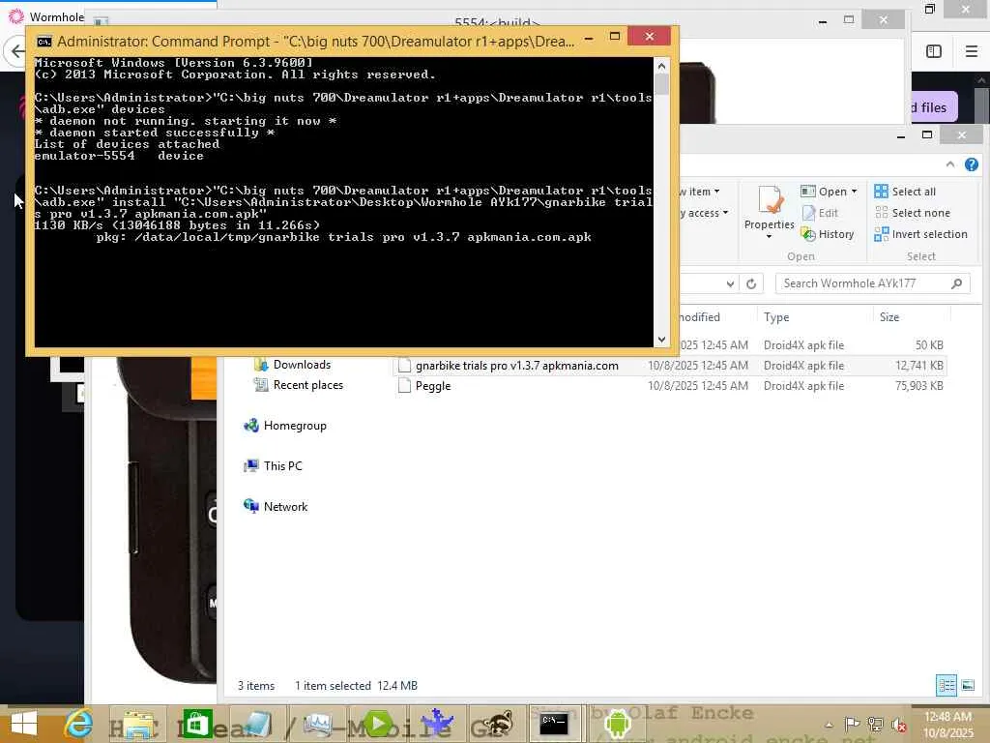Click the search magnifier in Explorer
Viewport: 990px width, 743px height.
(x=956, y=283)
